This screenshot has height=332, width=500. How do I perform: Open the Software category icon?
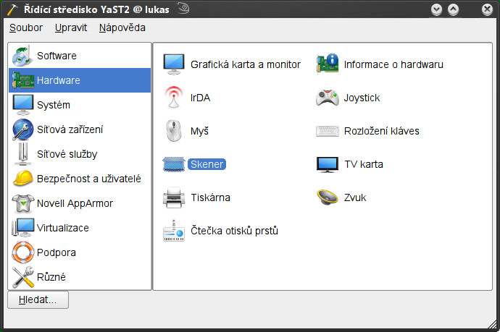pos(22,56)
